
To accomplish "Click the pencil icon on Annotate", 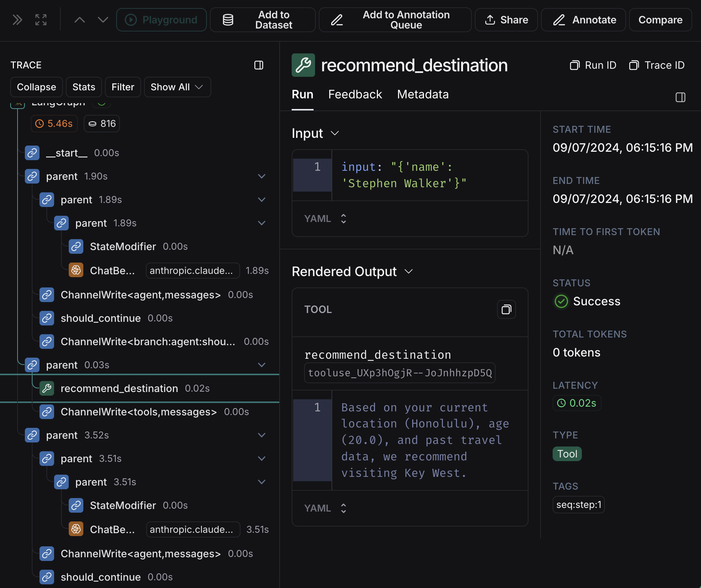I will [x=559, y=20].
